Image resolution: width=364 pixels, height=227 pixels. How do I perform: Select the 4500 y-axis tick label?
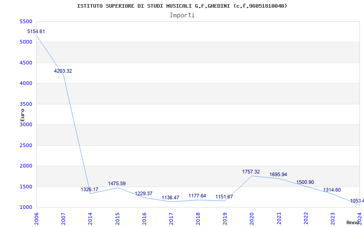point(26,63)
